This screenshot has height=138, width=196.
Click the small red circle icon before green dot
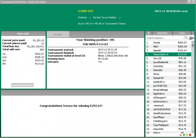[180, 135]
